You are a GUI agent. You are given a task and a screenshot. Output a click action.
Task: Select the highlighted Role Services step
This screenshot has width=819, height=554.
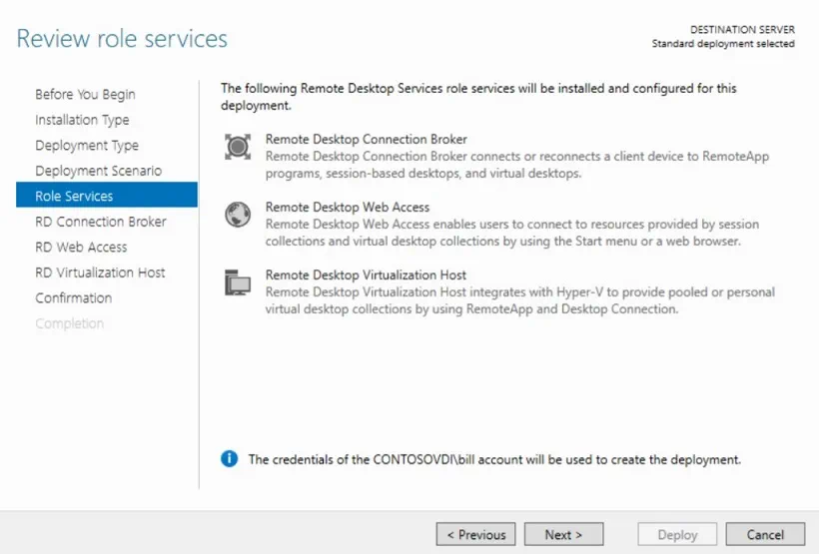tap(74, 196)
